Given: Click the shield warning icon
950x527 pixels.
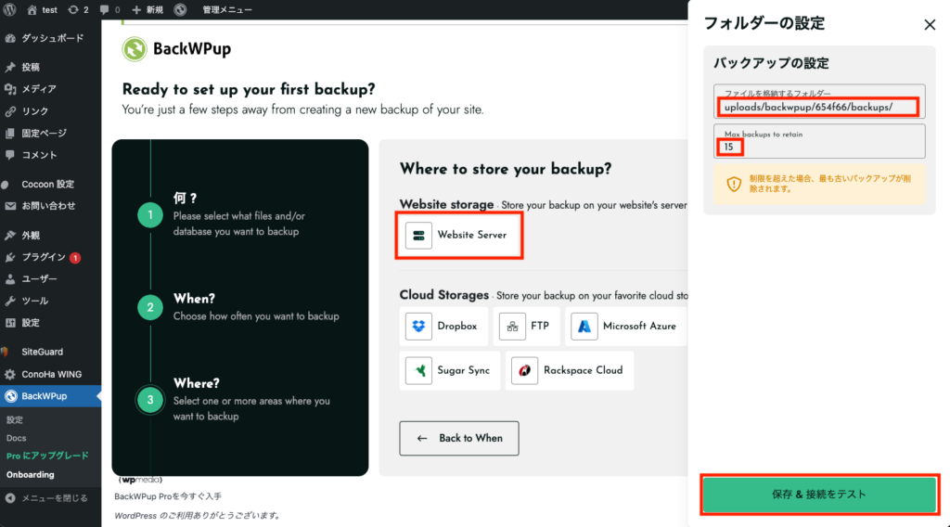Looking at the screenshot, I should pyautogui.click(x=734, y=184).
